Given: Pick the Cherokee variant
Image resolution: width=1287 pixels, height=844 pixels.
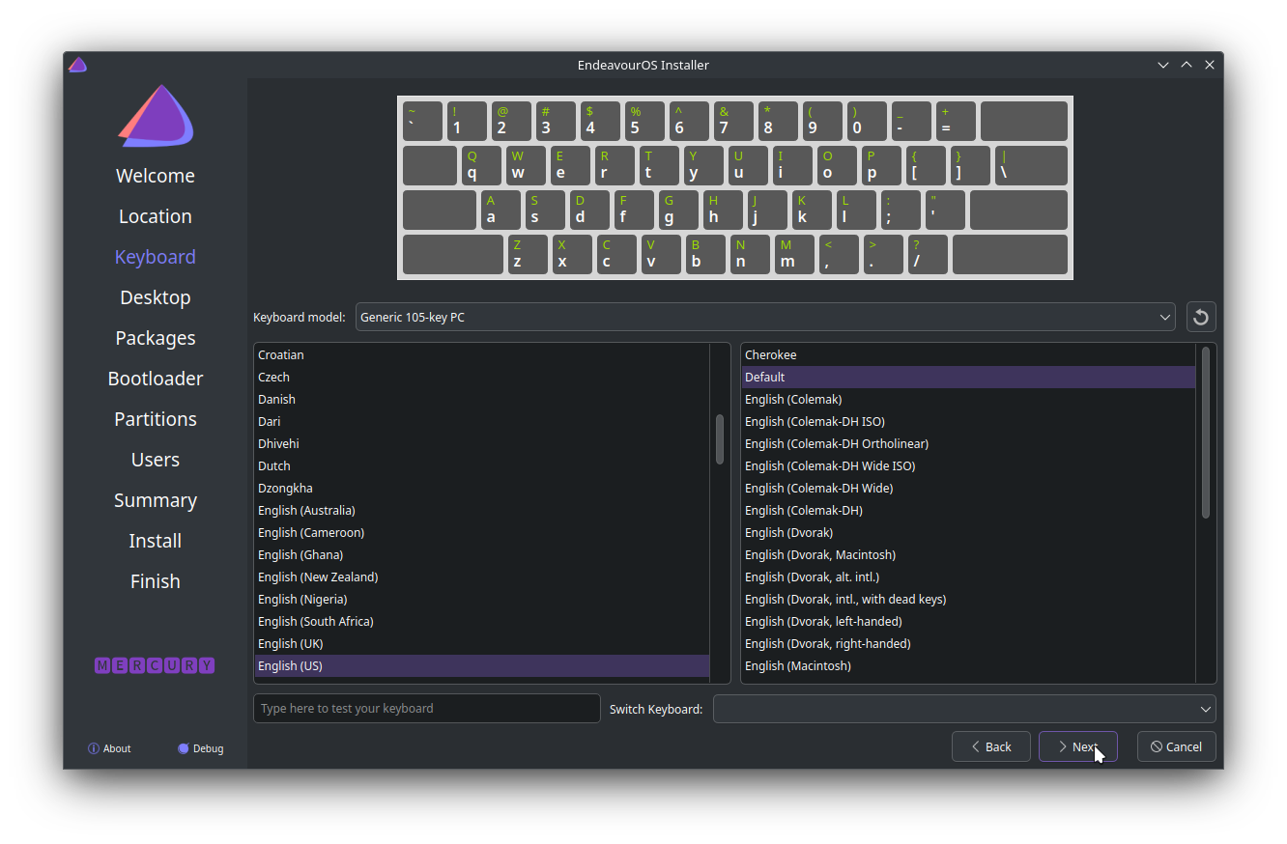Looking at the screenshot, I should coord(968,354).
